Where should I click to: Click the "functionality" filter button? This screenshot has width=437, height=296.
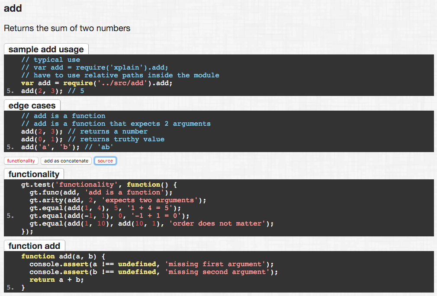pos(21,160)
